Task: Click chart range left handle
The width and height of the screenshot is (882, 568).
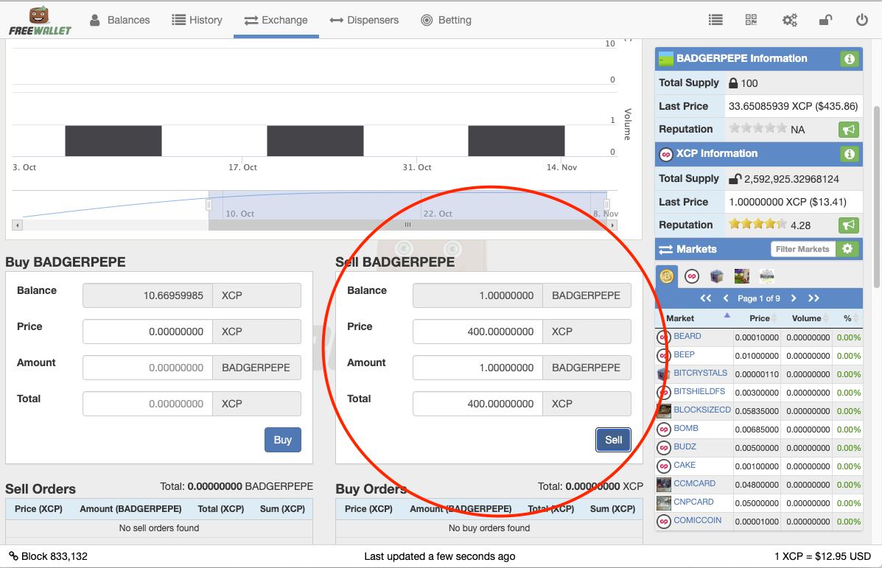Action: [x=209, y=205]
